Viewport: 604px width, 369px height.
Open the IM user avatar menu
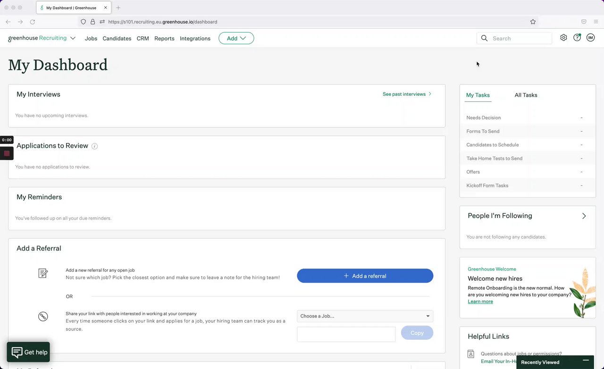click(590, 38)
